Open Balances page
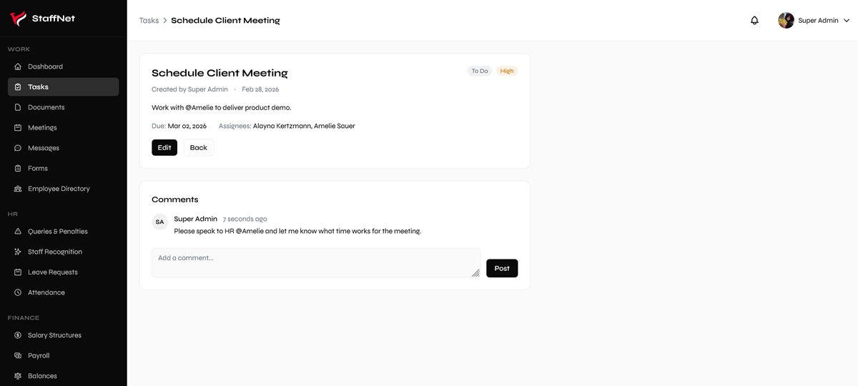 click(x=64, y=376)
